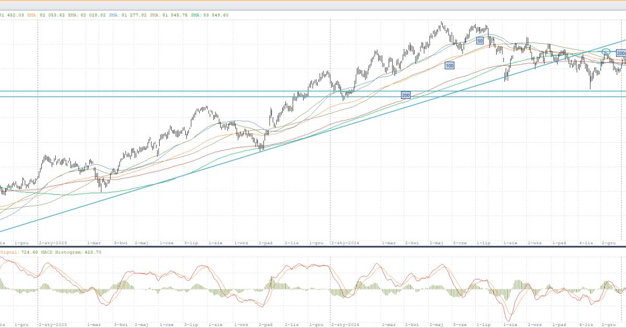
Task: Select the "100" moving average label box
Action: click(x=449, y=65)
